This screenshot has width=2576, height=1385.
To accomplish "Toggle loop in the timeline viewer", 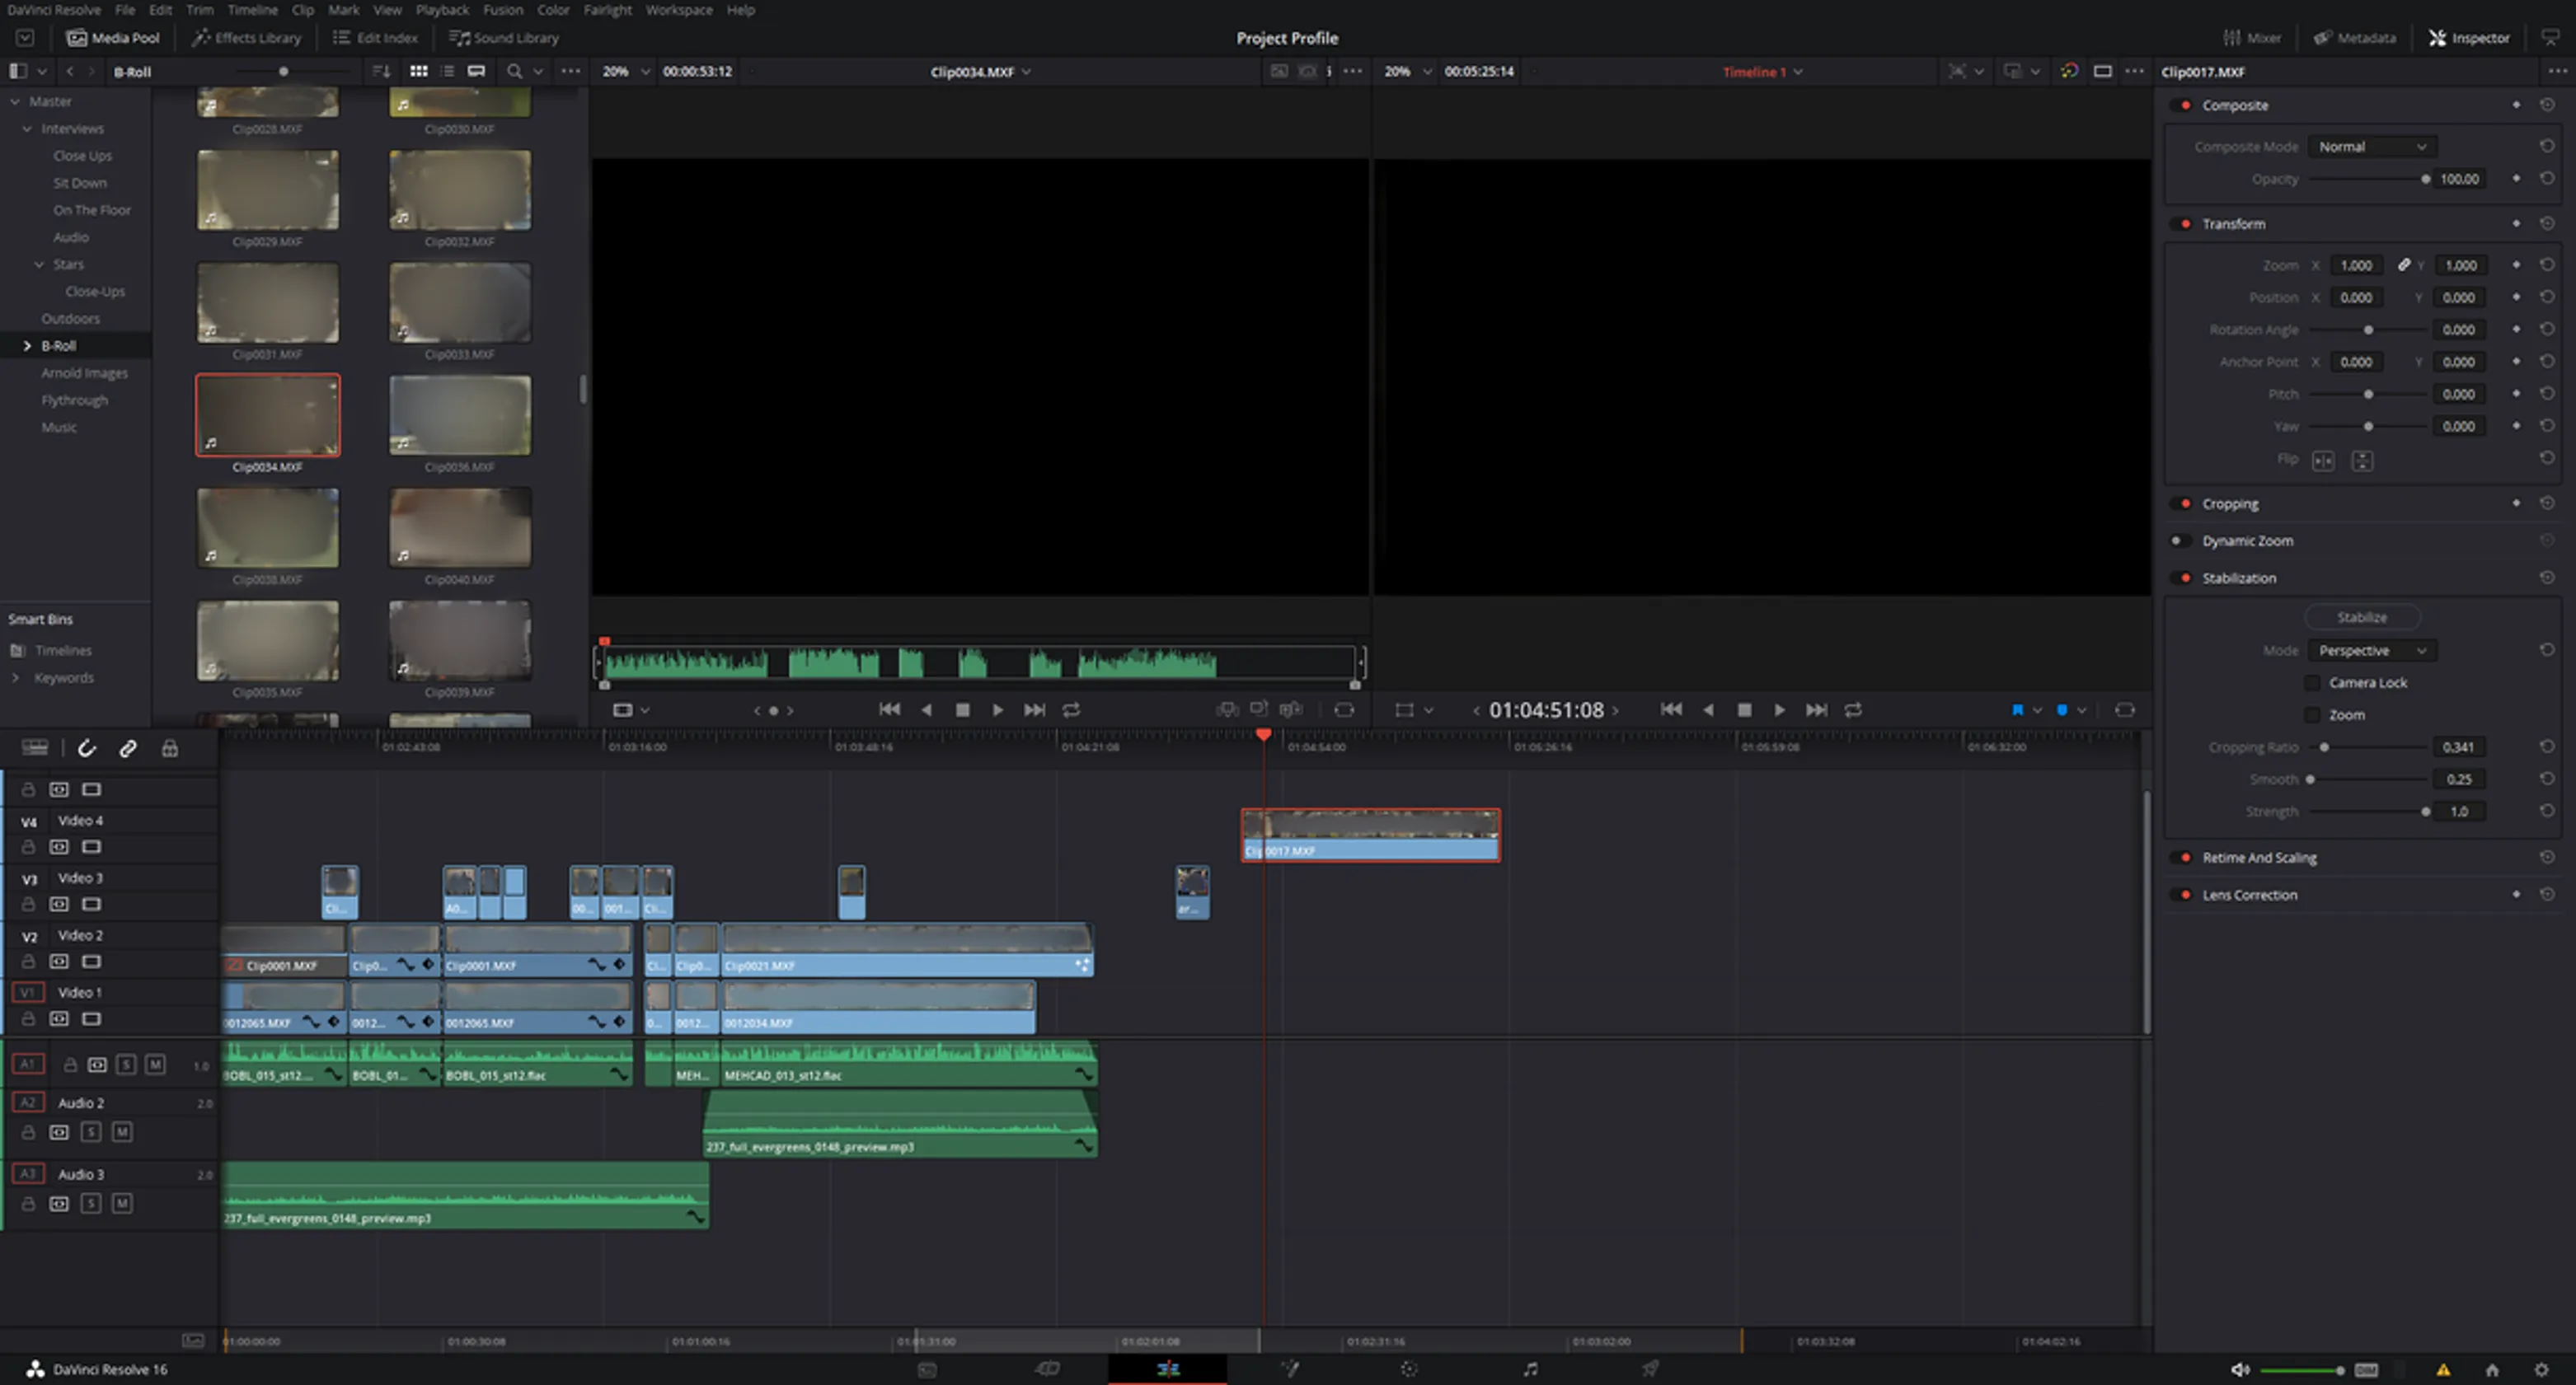I will [1853, 709].
